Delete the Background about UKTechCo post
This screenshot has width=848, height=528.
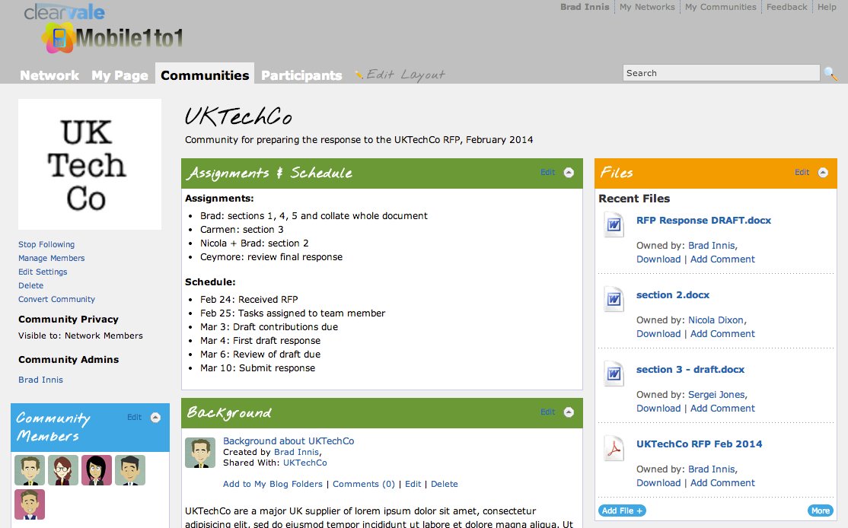445,484
